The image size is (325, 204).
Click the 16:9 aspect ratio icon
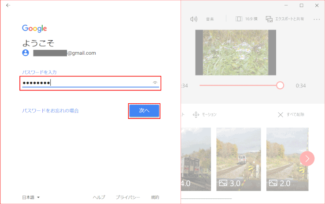(239, 19)
